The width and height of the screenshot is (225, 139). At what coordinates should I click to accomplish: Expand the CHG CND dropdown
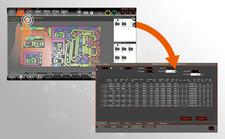[195, 71]
